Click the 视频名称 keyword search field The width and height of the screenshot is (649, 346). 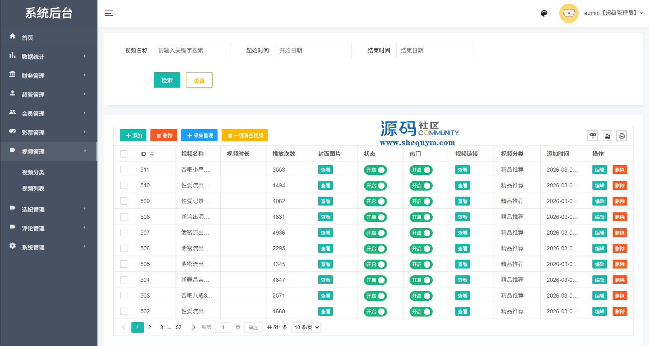click(x=192, y=50)
